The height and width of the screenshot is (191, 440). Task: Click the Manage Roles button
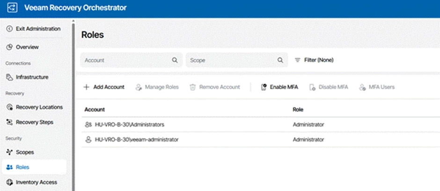(x=157, y=87)
